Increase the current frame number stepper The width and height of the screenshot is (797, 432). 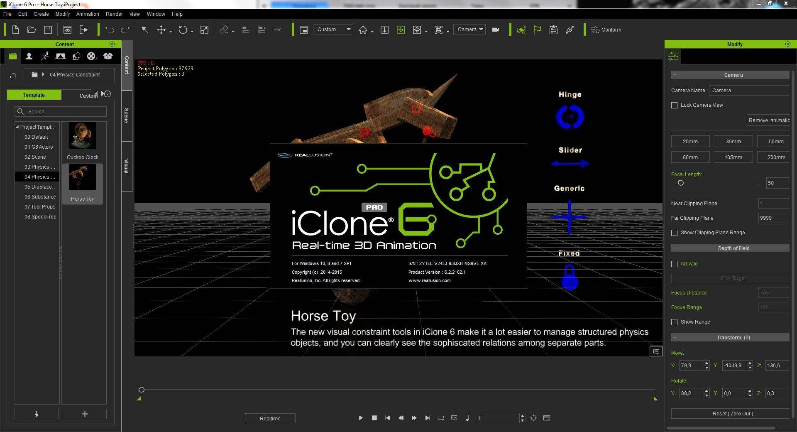[x=522, y=416]
